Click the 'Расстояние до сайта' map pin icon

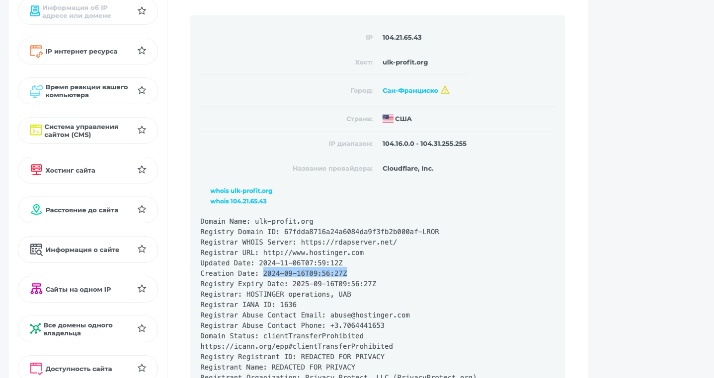(36, 210)
